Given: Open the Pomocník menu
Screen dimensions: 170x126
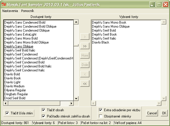Looking at the screenshot, I should tap(27, 11).
